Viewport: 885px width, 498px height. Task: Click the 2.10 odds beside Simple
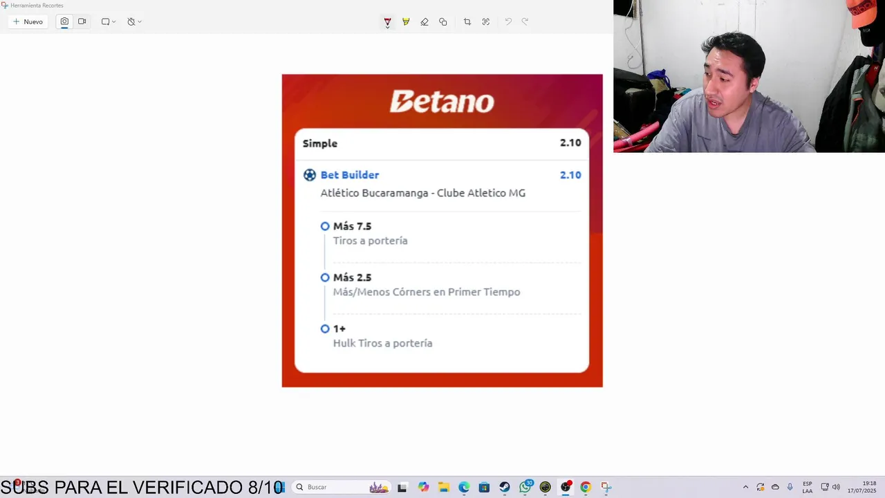(x=570, y=142)
